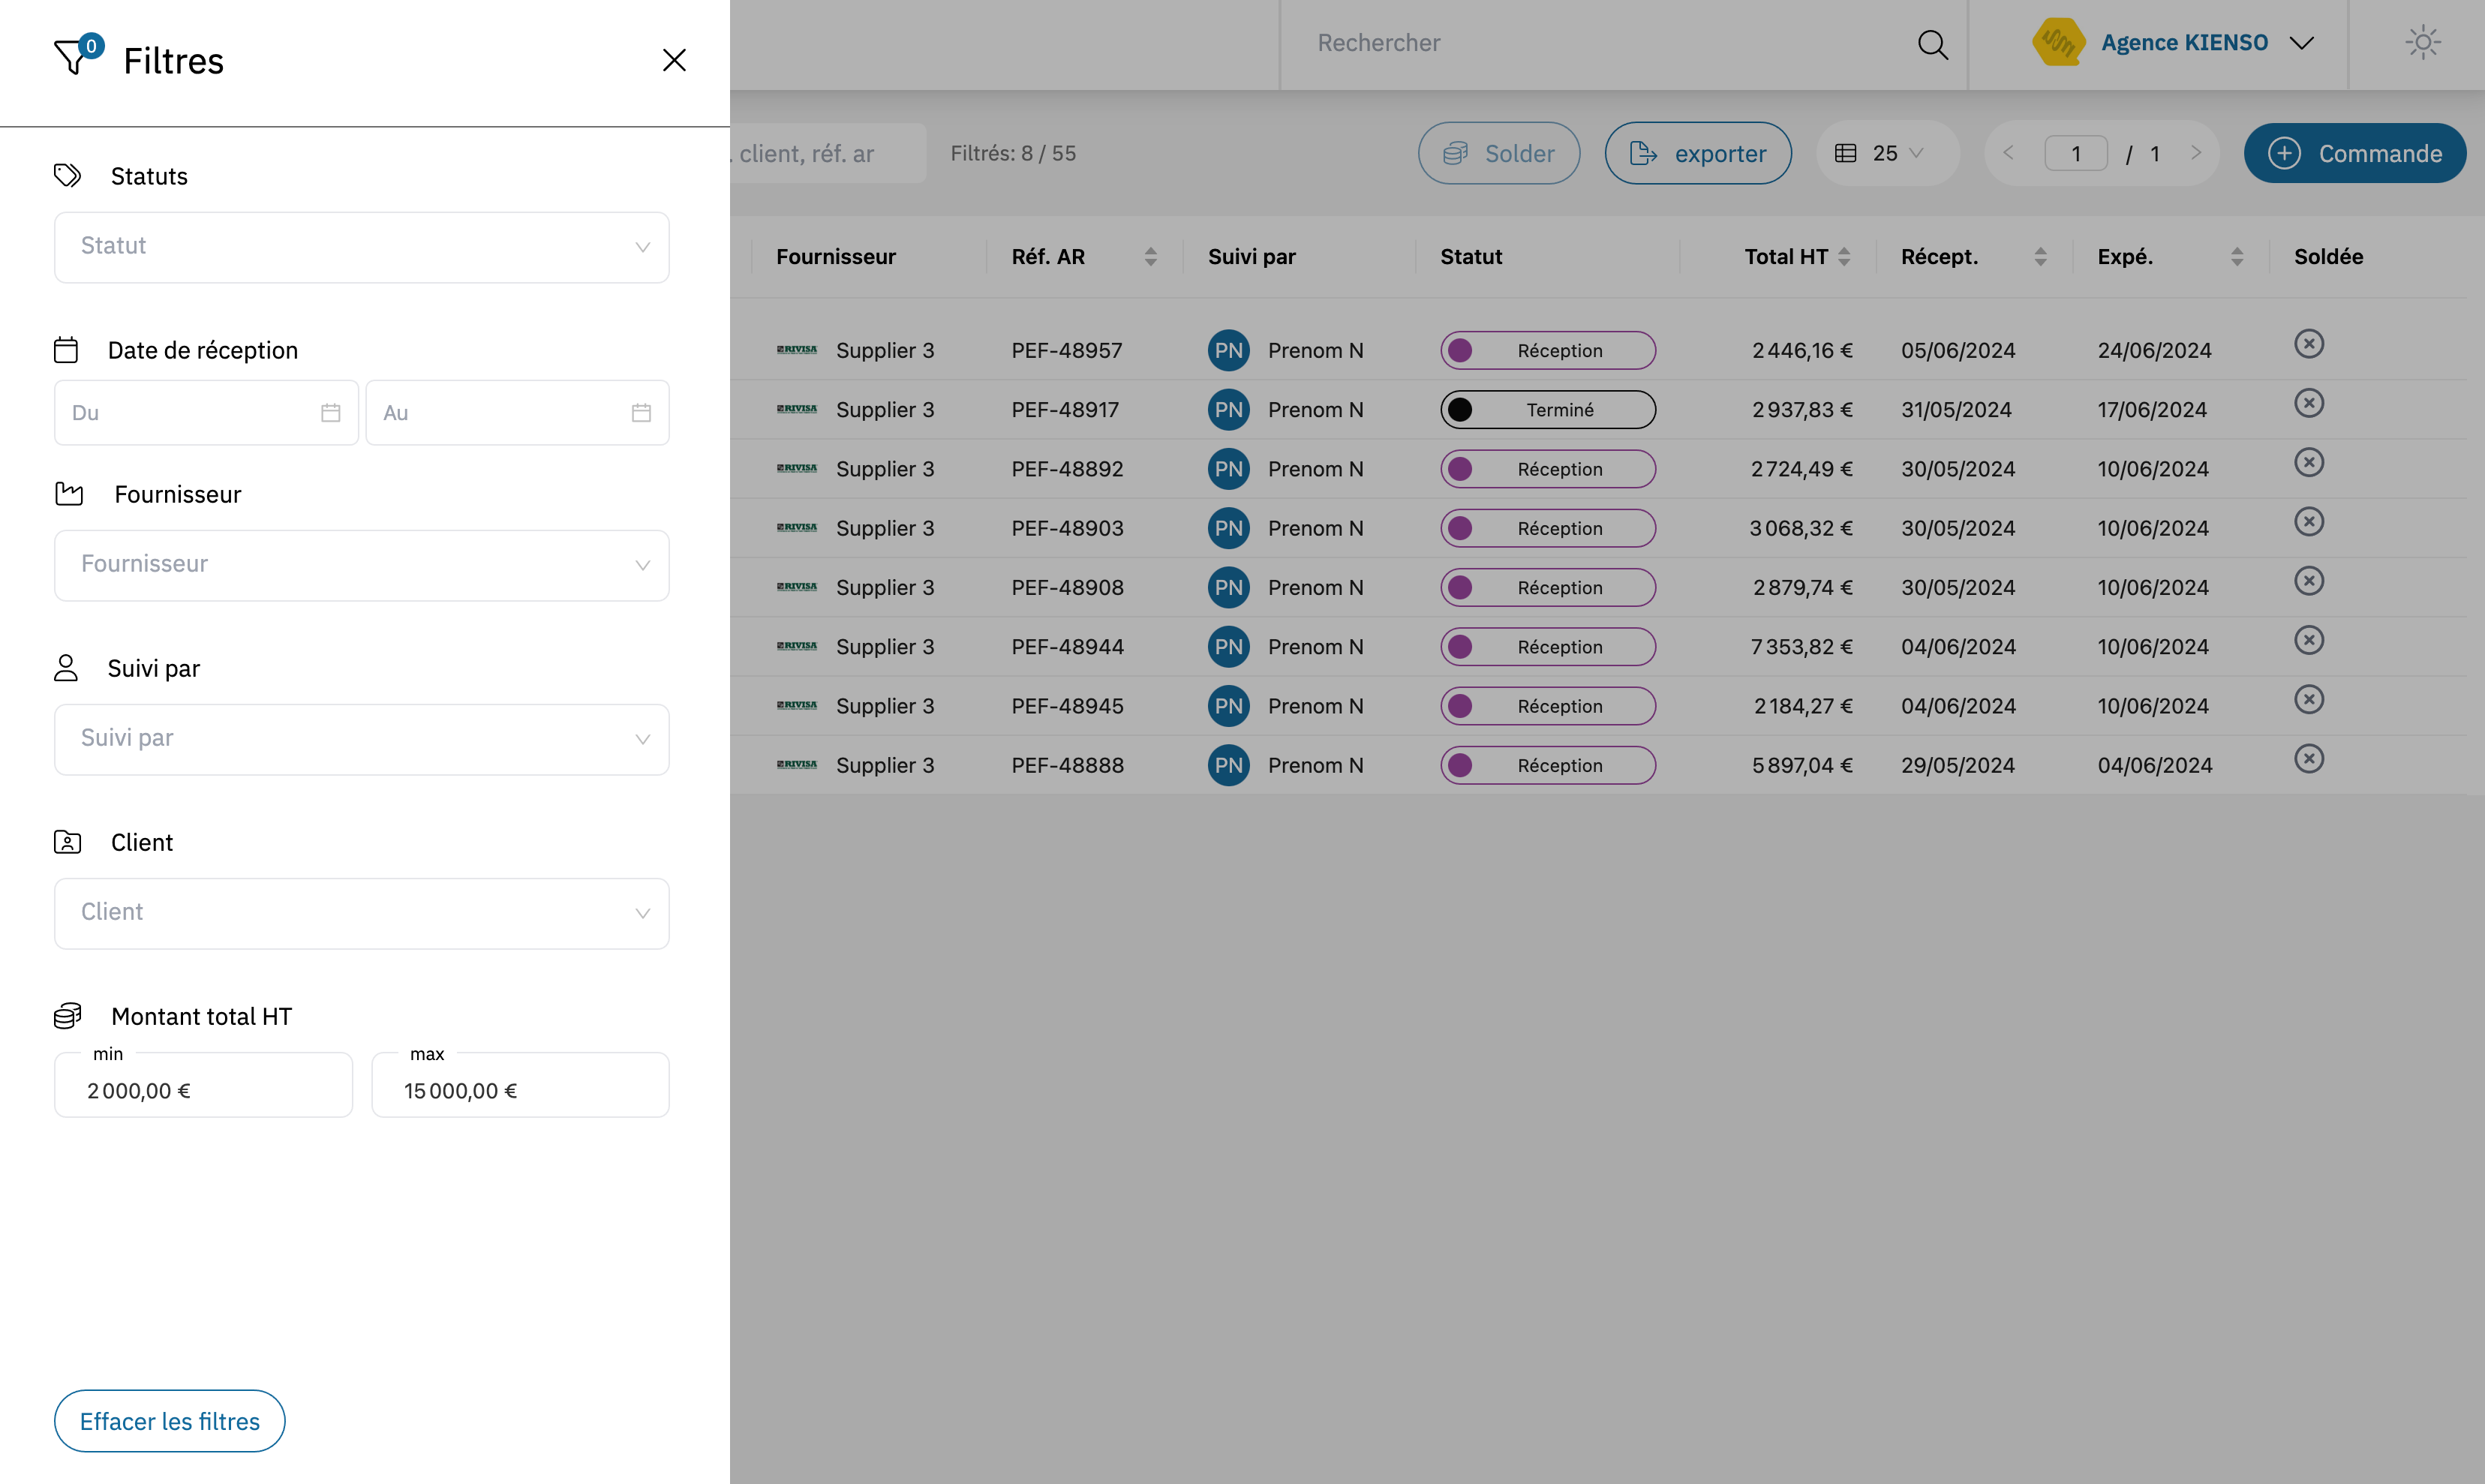Open the Statut dropdown

point(361,247)
